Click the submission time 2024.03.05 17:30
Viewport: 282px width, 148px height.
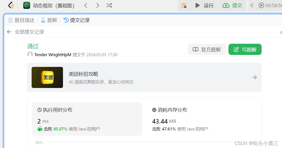click(x=102, y=55)
